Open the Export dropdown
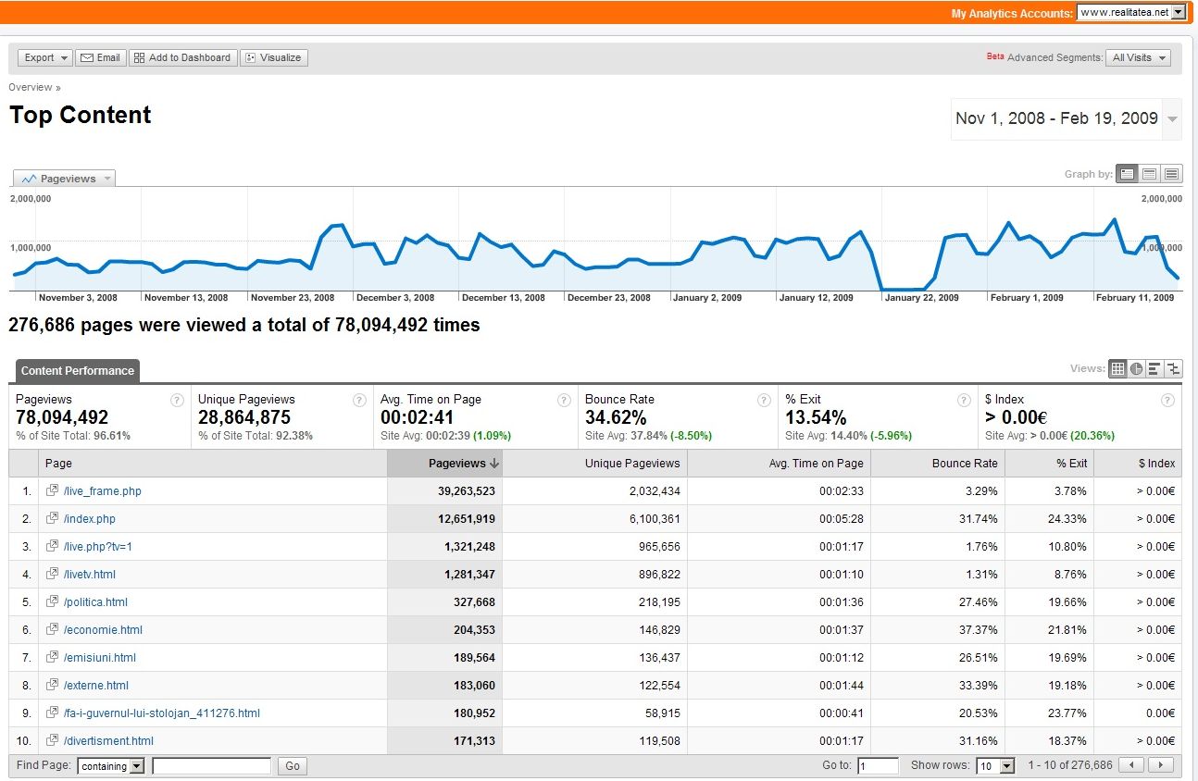Viewport: 1198px width, 781px height. (44, 57)
